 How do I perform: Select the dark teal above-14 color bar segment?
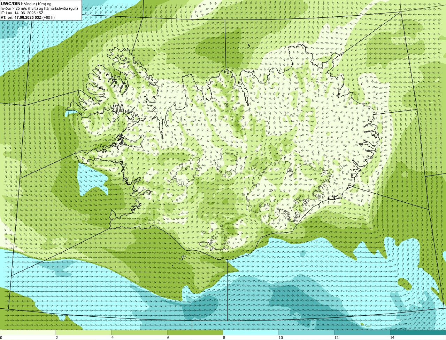click(x=418, y=332)
